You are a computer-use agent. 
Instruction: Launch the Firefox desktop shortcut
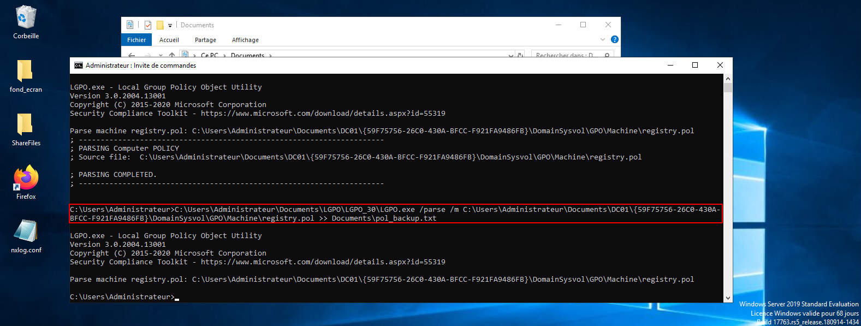point(26,178)
